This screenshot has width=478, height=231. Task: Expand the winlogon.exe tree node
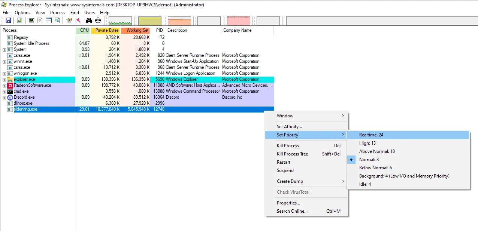click(4, 74)
